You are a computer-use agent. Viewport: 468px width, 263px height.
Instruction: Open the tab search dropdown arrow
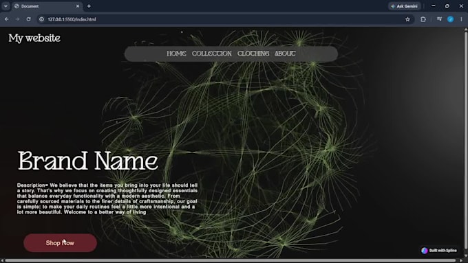coord(6,6)
